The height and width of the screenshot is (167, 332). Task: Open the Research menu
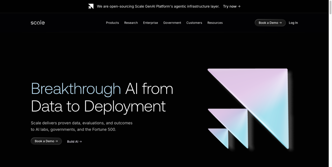(131, 23)
